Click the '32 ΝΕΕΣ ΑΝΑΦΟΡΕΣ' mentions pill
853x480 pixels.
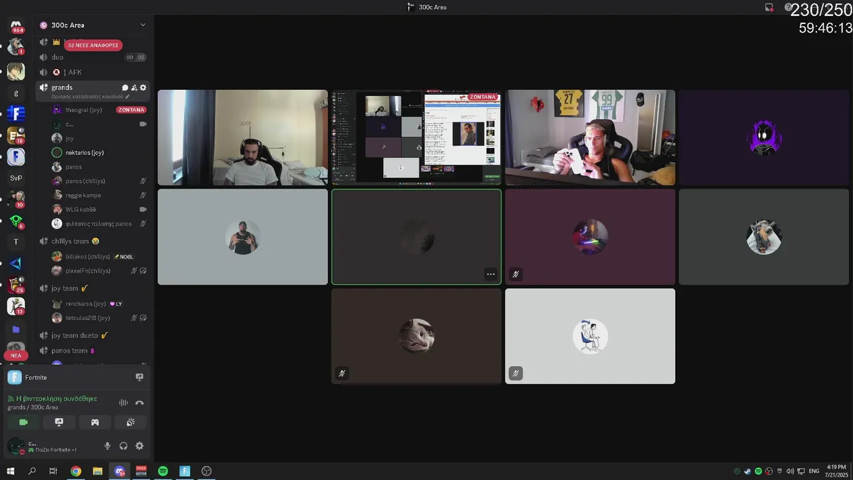click(93, 45)
